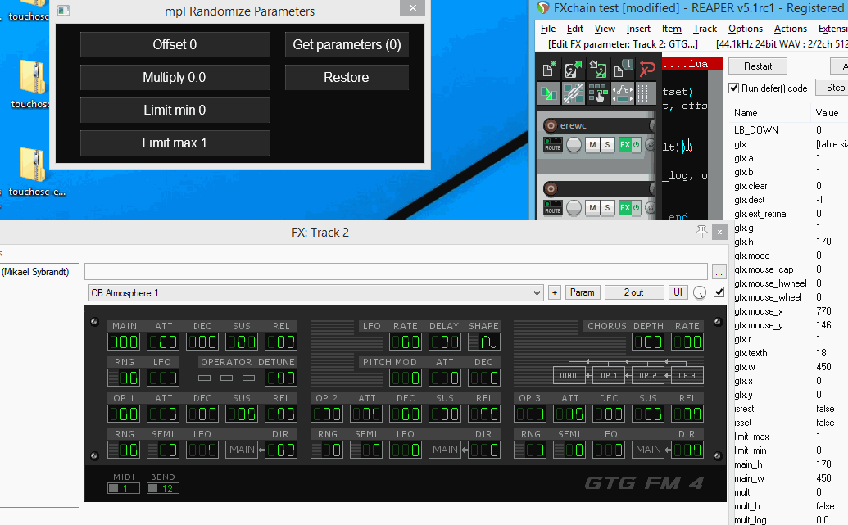Click the Limit min 0 slider bar

click(x=175, y=110)
